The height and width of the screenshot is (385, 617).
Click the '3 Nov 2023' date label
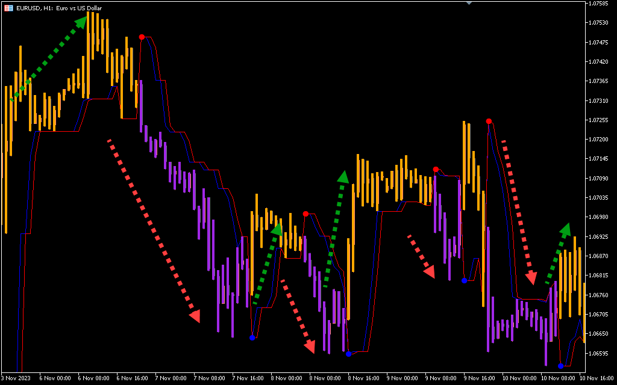[x=16, y=378]
